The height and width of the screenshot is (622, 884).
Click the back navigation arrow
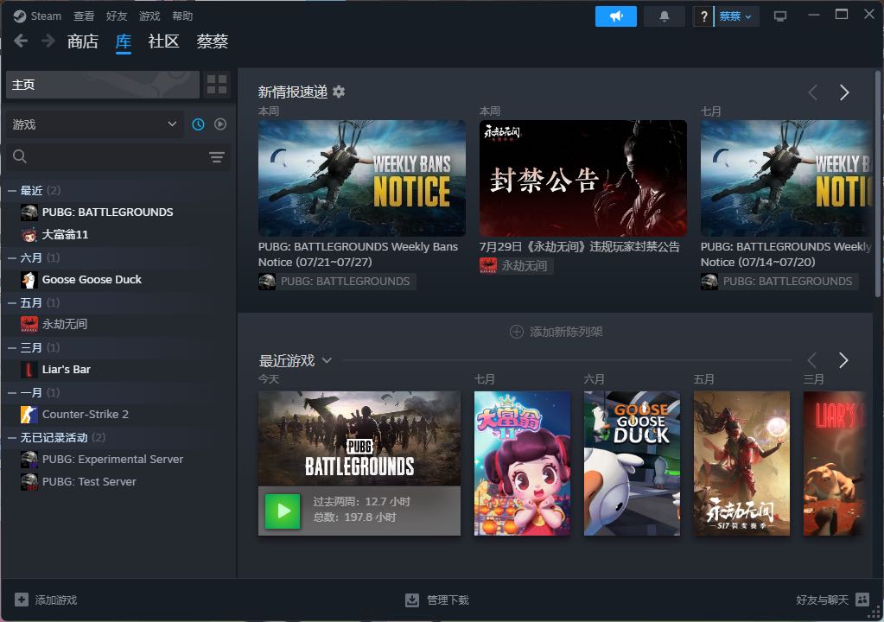[x=21, y=41]
